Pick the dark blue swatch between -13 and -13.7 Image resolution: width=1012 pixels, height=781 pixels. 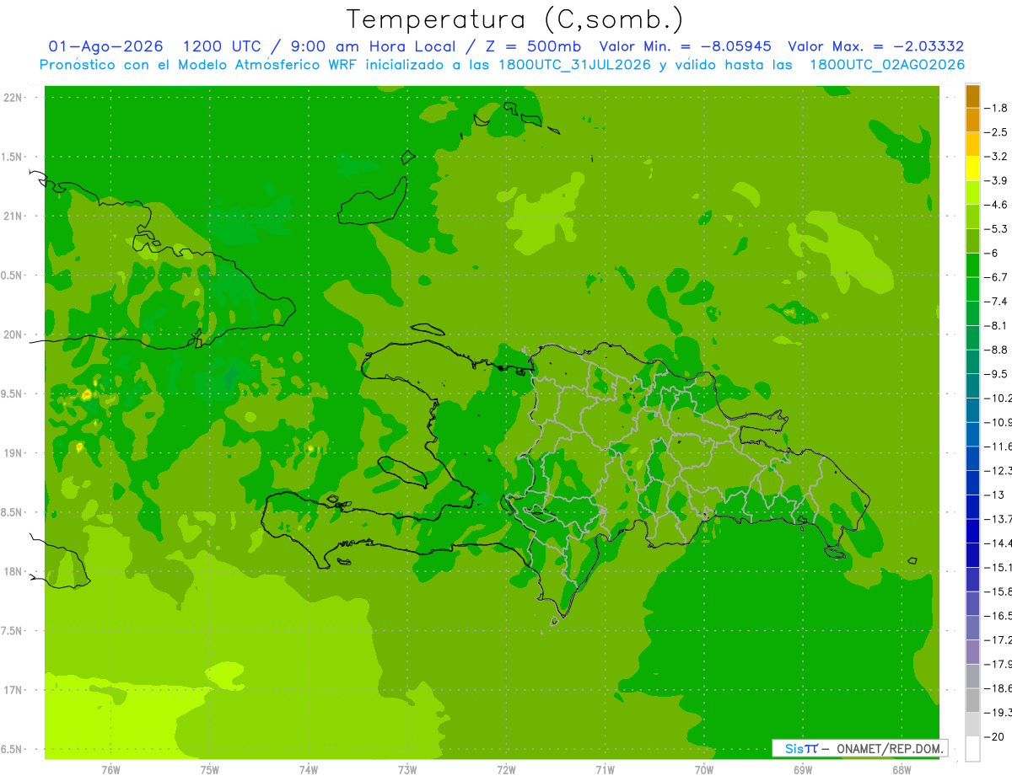pyautogui.click(x=972, y=506)
